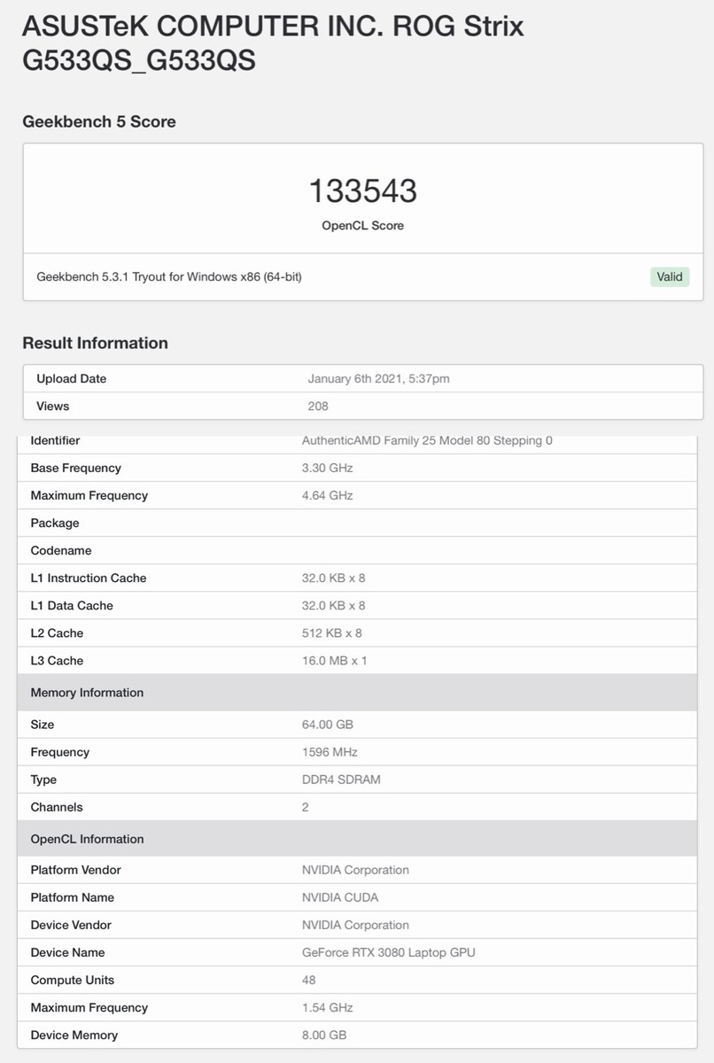Click the January 6th 2021 upload date value
This screenshot has height=1063, width=714.
point(378,378)
